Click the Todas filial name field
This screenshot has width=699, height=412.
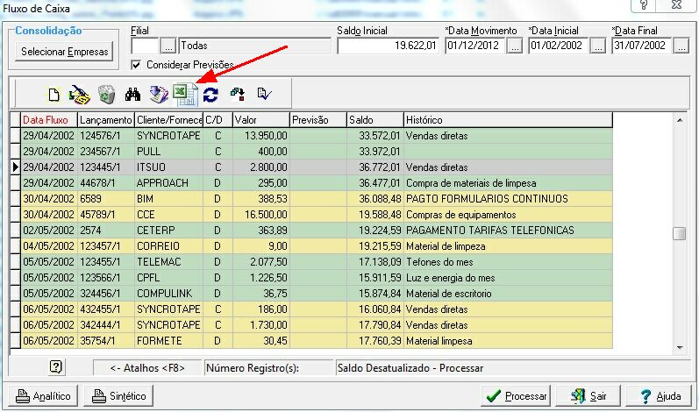[x=255, y=46]
